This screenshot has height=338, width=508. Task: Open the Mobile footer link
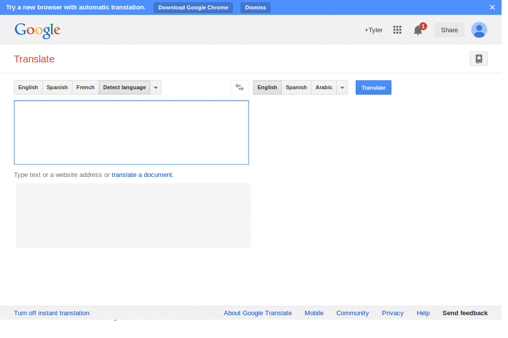pos(314,313)
